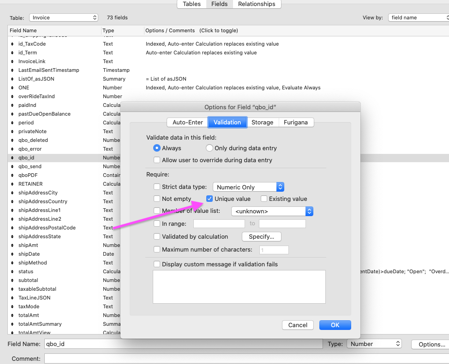Image resolution: width=449 pixels, height=364 pixels.
Task: Check the Existing value checkbox
Action: [x=264, y=199]
